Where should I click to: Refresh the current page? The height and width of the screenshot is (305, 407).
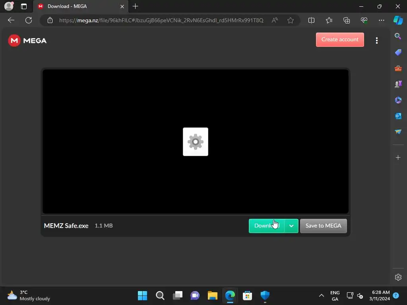29,20
